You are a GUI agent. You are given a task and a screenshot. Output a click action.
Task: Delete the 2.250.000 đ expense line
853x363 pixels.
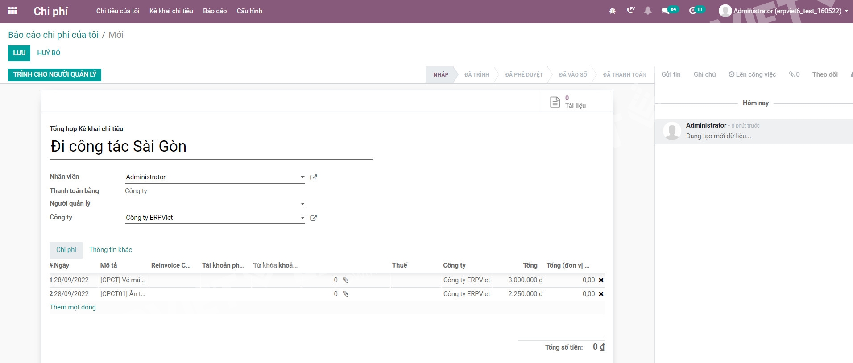(x=601, y=294)
